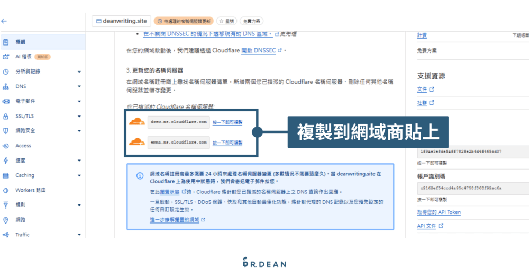Click the 免費方案 plan badge
The width and height of the screenshot is (529, 276).
(251, 21)
